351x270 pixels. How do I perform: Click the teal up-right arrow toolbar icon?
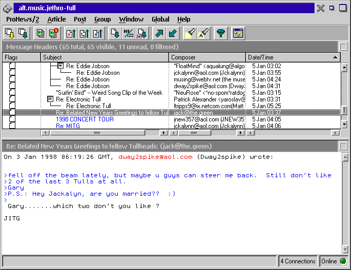pyautogui.click(x=159, y=33)
